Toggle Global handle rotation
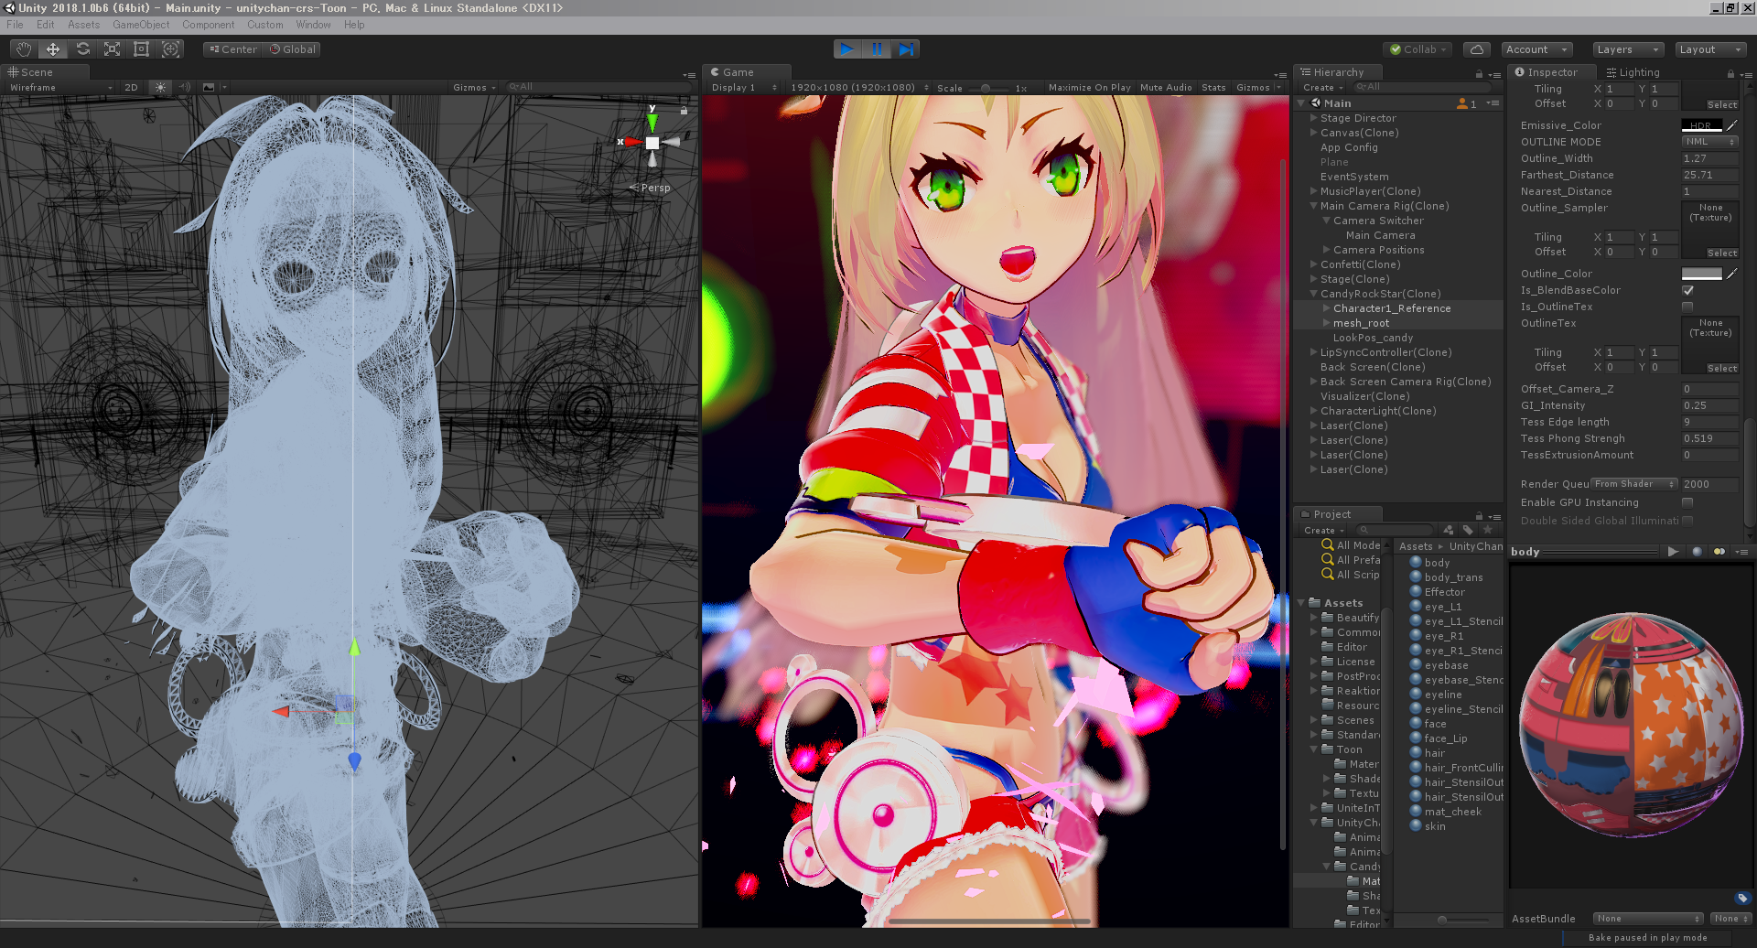The height and width of the screenshot is (948, 1757). point(292,49)
